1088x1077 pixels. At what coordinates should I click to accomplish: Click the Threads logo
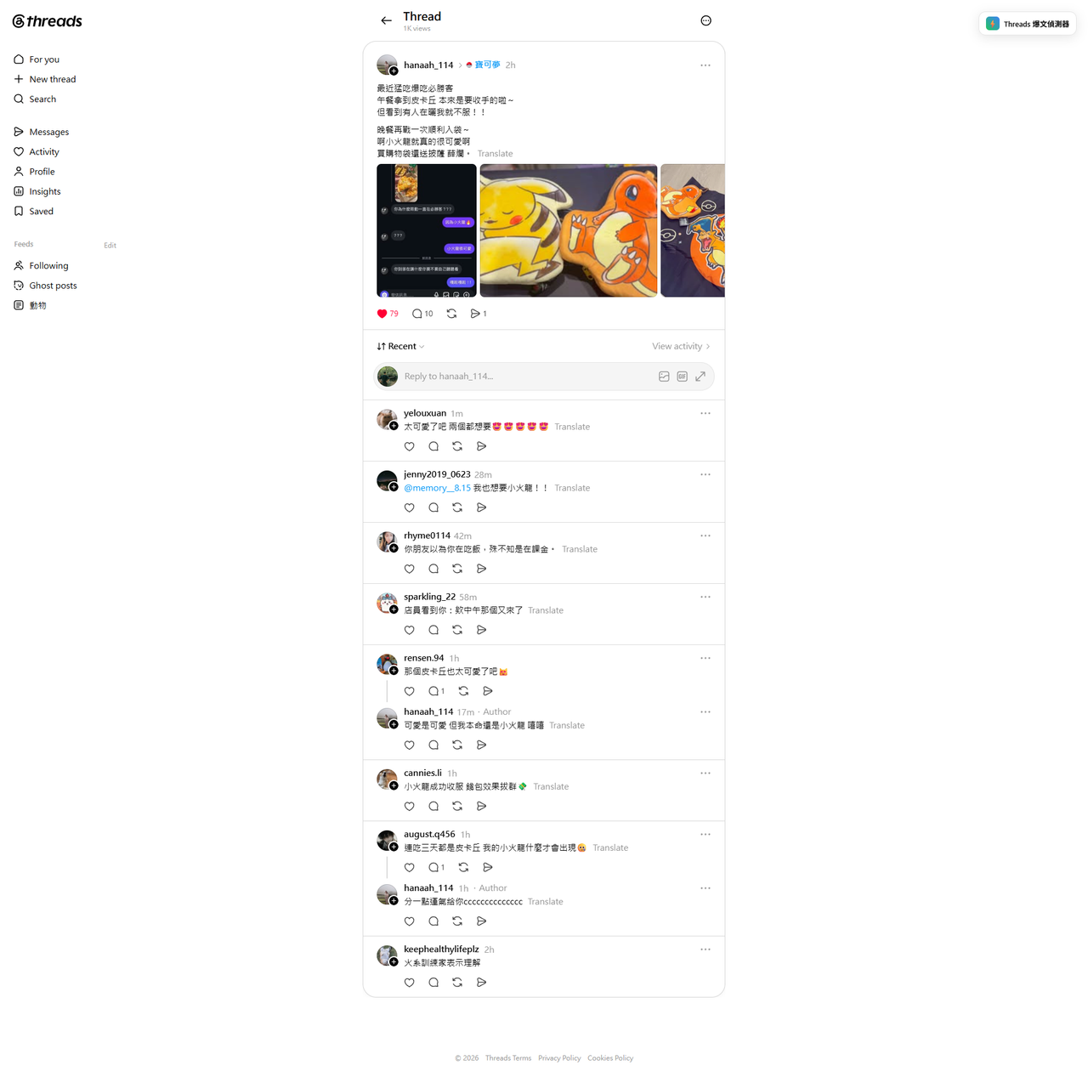click(x=48, y=21)
